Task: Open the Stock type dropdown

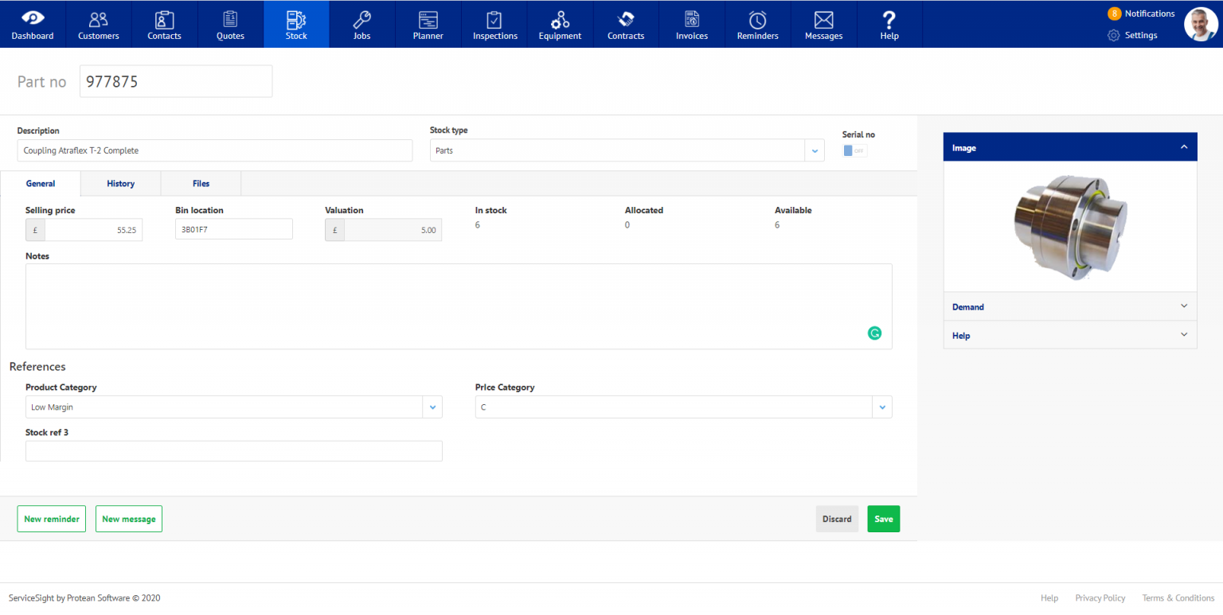Action: pos(814,150)
